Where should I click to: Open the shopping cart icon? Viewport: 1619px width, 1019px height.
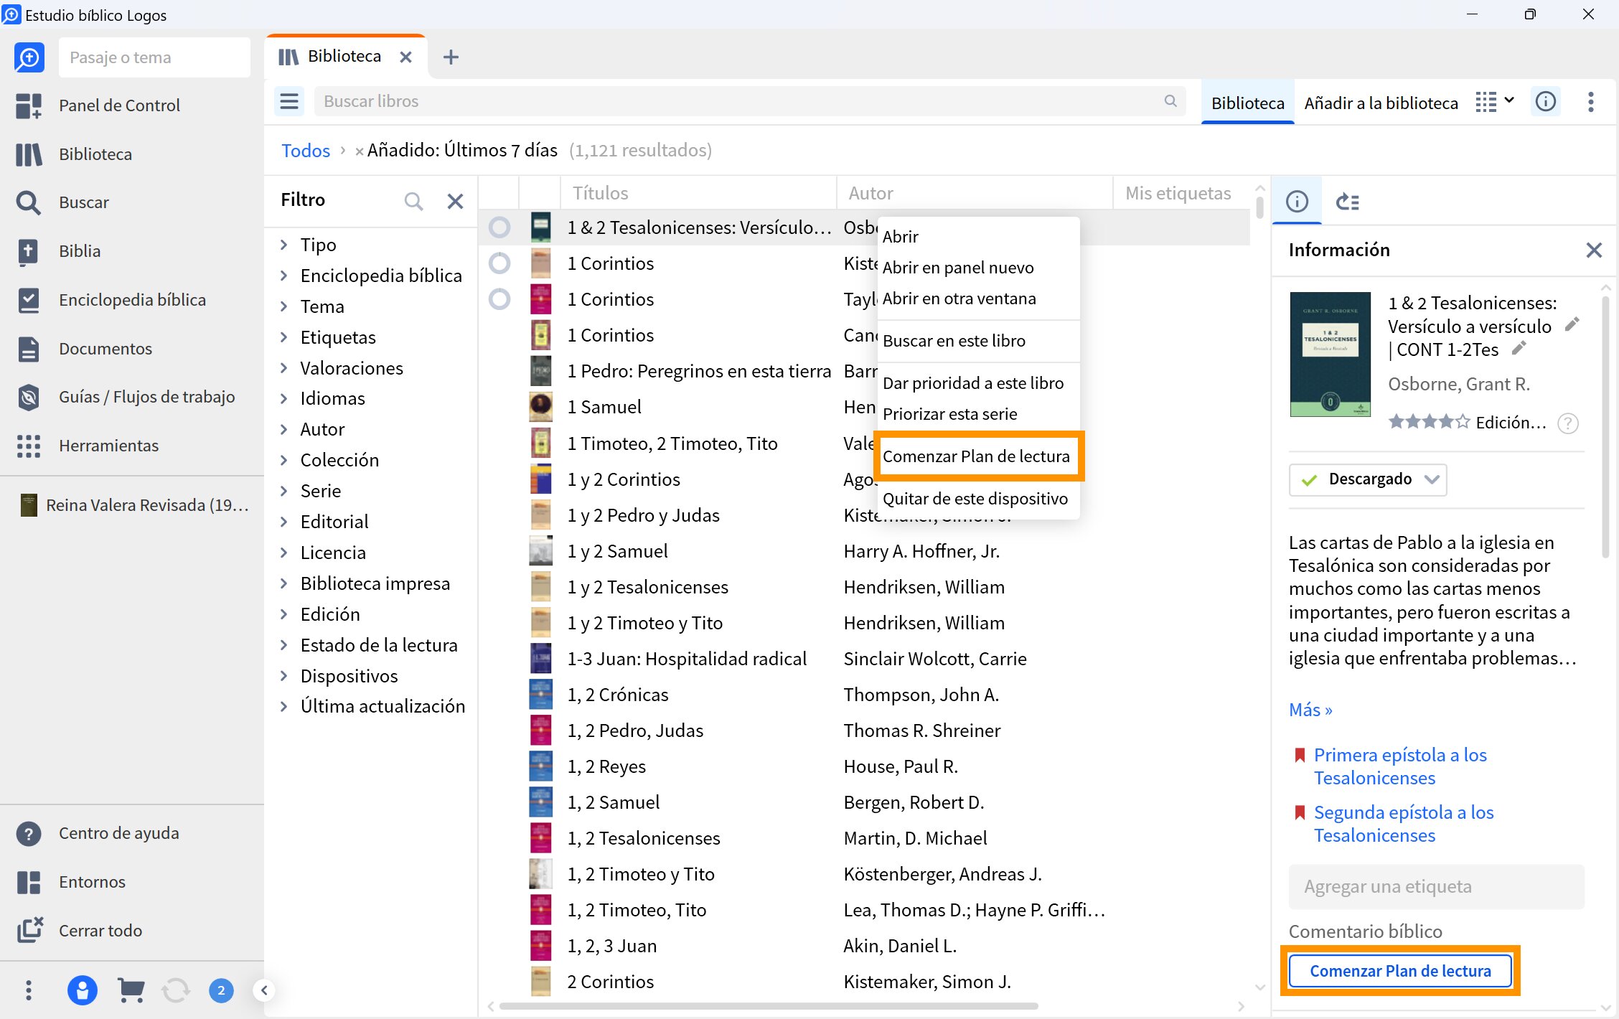(131, 990)
